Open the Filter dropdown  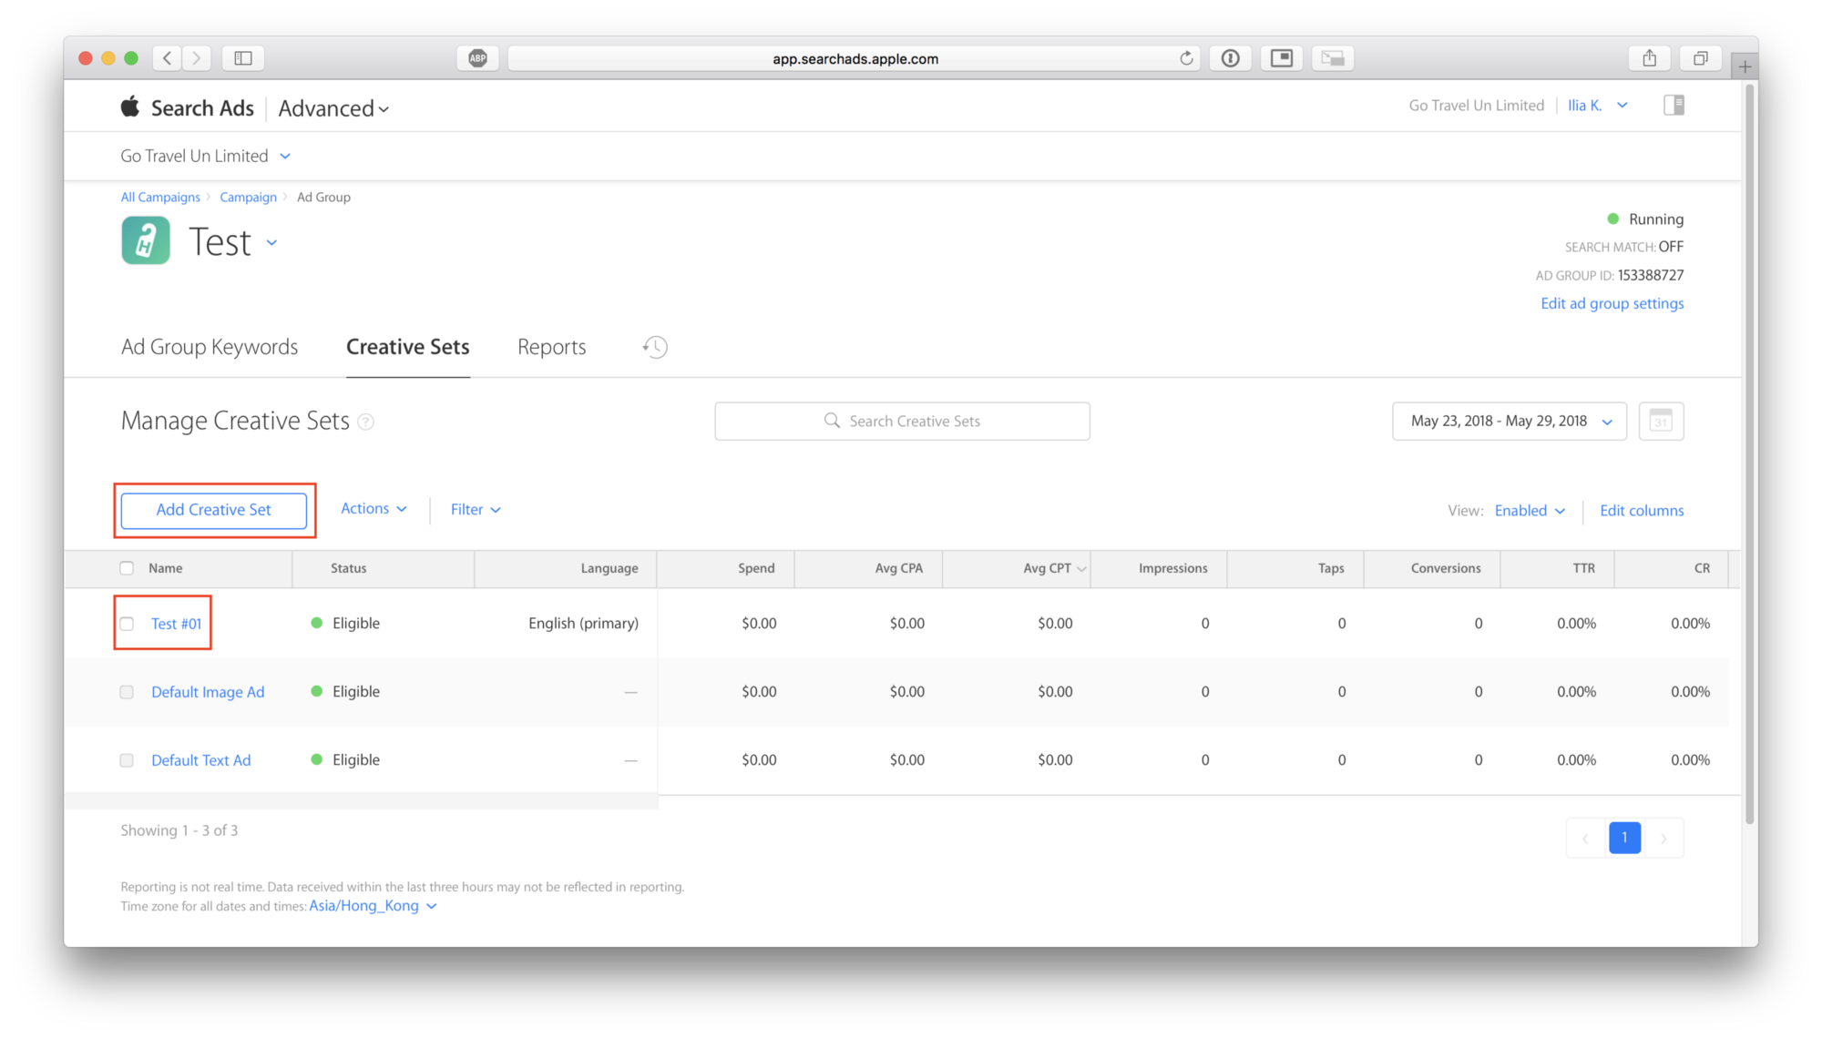[476, 510]
